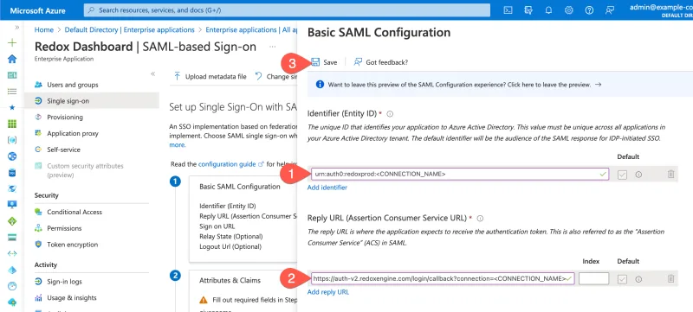Open All resources grid icon
Image resolution: width=693 pixels, height=312 pixels.
pos(12,124)
